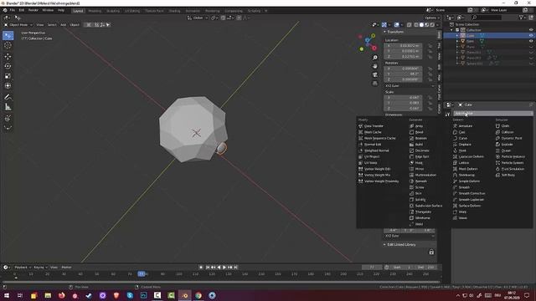Open the Object Mode dropdown
This screenshot has height=301, width=536.
[18, 25]
